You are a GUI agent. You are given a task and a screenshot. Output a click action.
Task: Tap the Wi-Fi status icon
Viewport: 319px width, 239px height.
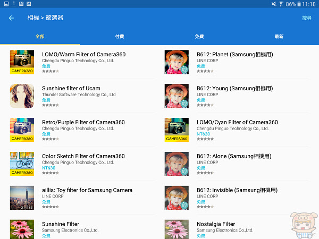click(281, 4)
